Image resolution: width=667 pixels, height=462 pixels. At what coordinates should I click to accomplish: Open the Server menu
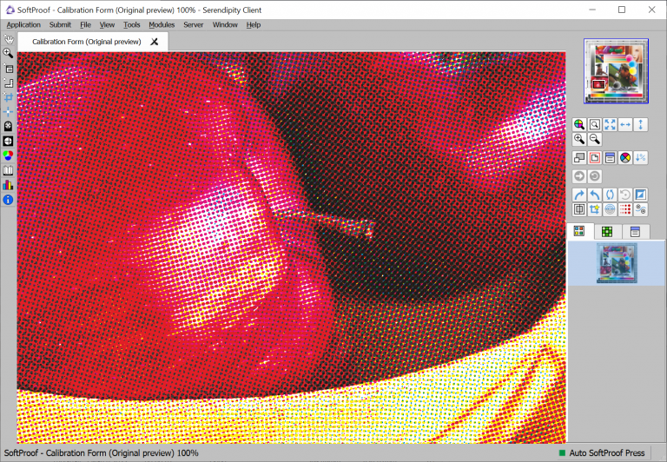[193, 24]
